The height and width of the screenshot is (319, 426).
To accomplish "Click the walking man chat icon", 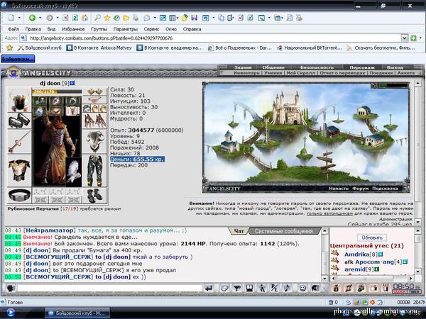I will click(x=262, y=288).
